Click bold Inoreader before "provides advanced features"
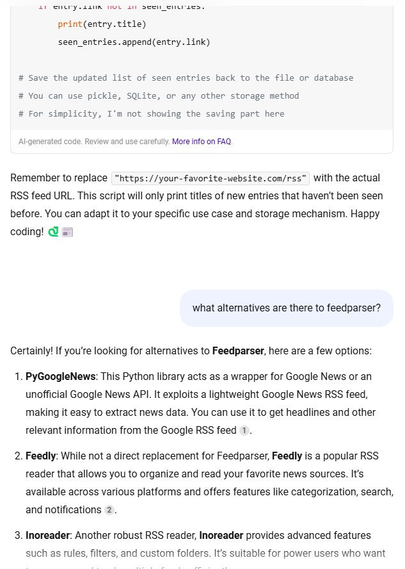The height and width of the screenshot is (569, 405). 221,536
